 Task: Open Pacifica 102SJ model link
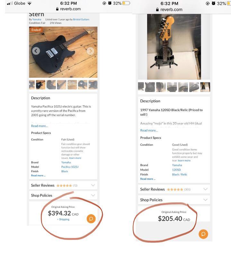pyautogui.click(x=70, y=167)
